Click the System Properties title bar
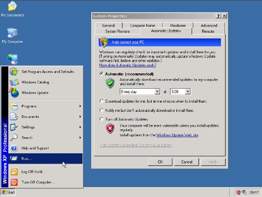The width and height of the screenshot is (262, 197). pyautogui.click(x=154, y=16)
